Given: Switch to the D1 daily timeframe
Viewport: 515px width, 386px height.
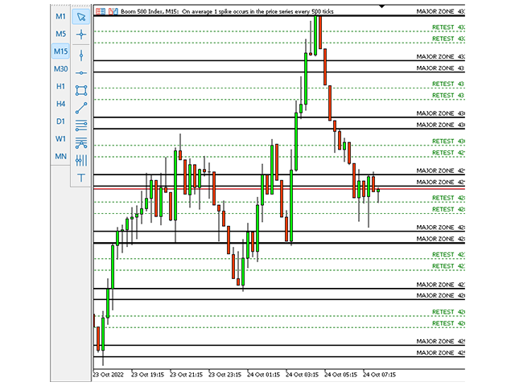Looking at the screenshot, I should pos(60,121).
